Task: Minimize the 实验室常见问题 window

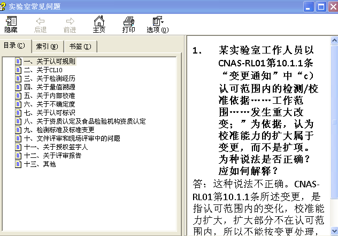Action: (309, 7)
